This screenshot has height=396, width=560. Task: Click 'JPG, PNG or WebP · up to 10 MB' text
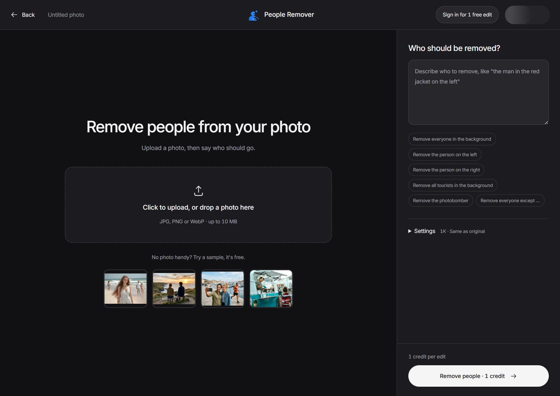(198, 221)
